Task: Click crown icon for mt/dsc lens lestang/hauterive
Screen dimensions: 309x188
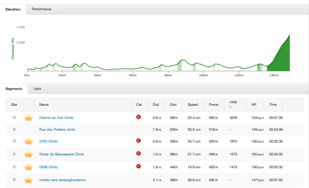Action: pyautogui.click(x=28, y=180)
